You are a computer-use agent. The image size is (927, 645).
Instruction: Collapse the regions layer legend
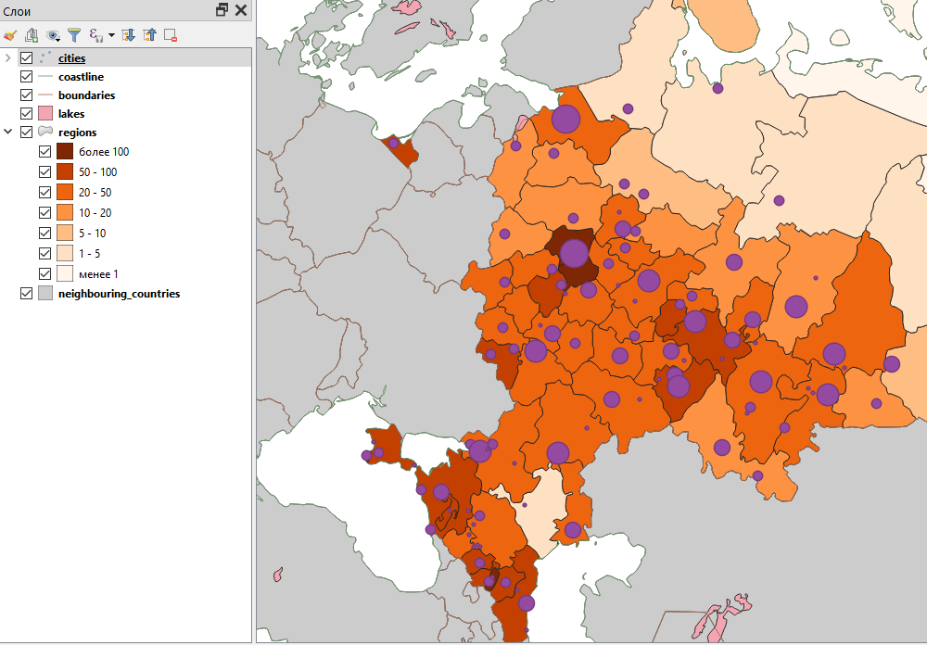point(8,133)
